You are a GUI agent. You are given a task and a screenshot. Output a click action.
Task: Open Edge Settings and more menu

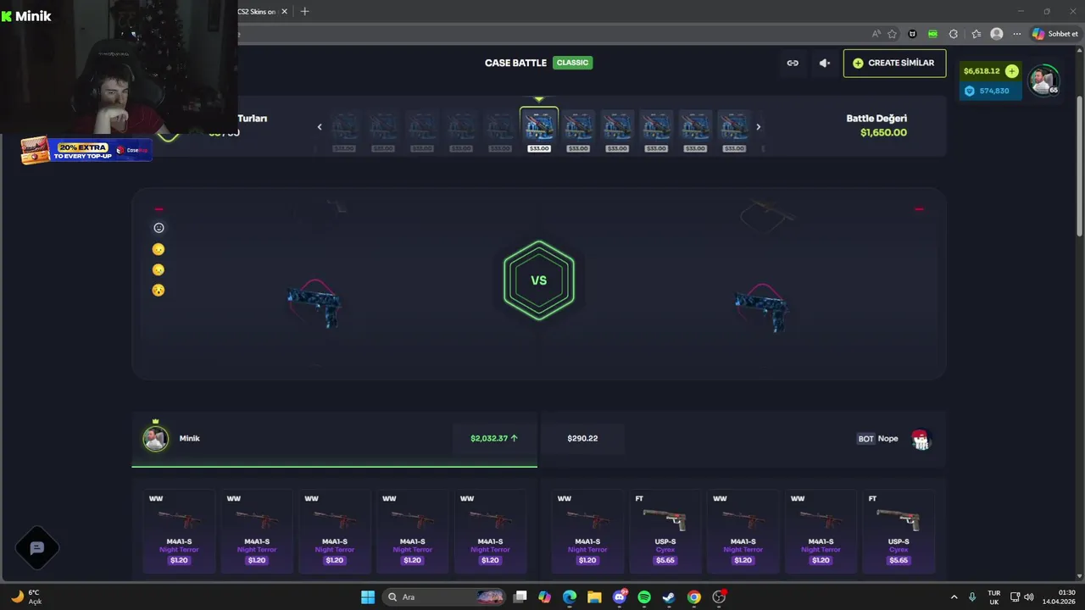[x=1017, y=34]
